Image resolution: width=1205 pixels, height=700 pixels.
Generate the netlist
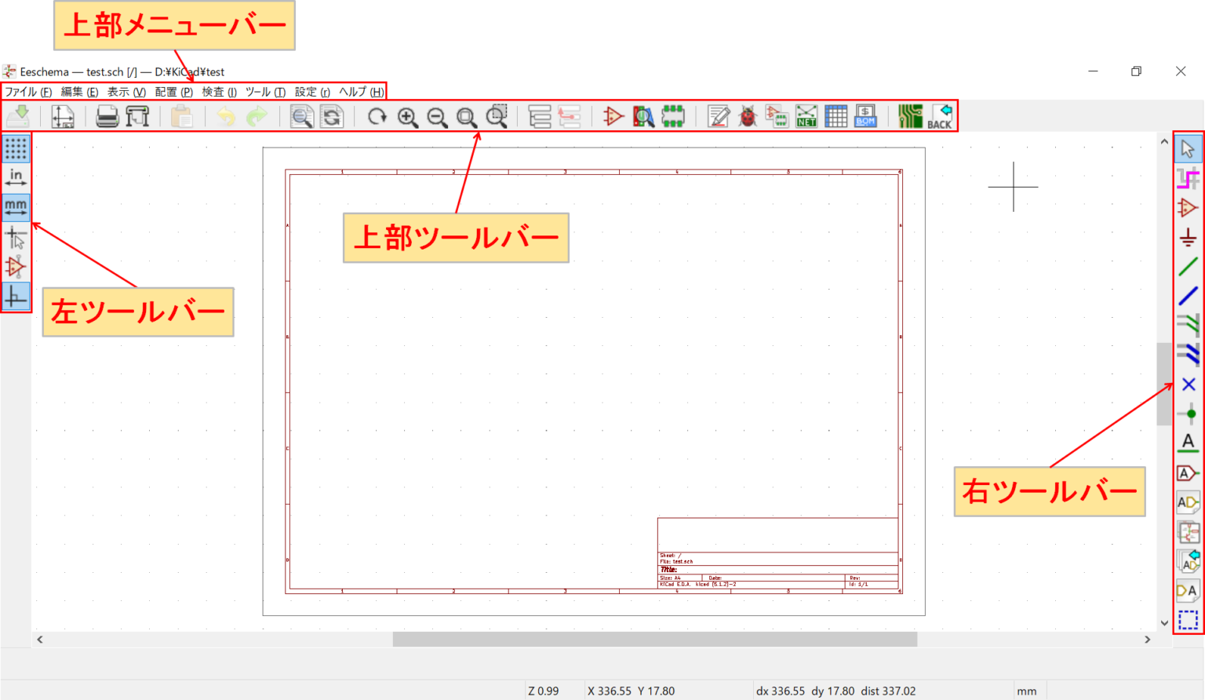coord(807,116)
